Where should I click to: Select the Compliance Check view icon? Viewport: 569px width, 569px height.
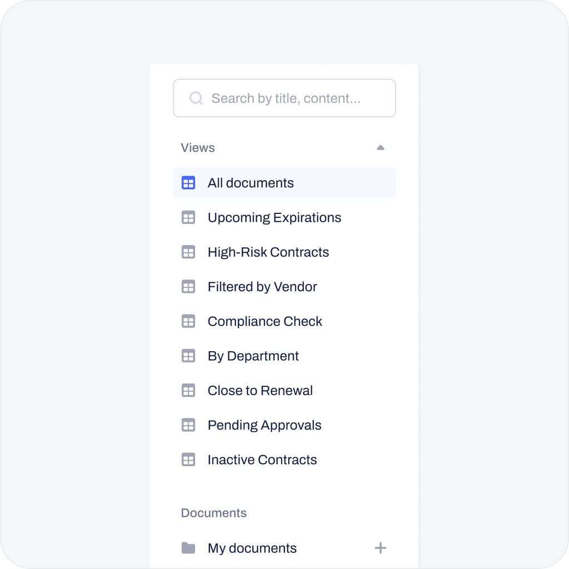pyautogui.click(x=188, y=321)
